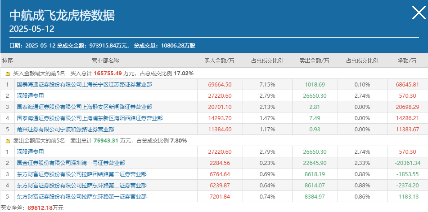Select net amount 14286.21
This screenshot has height=212, width=428.
pyautogui.click(x=407, y=118)
